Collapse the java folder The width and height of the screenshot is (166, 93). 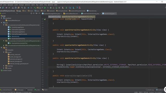(x=2, y=23)
